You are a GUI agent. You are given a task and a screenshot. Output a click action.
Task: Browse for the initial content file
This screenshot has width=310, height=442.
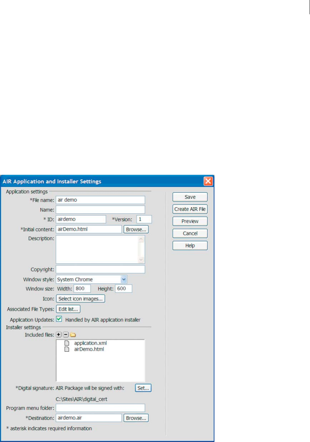pos(136,229)
